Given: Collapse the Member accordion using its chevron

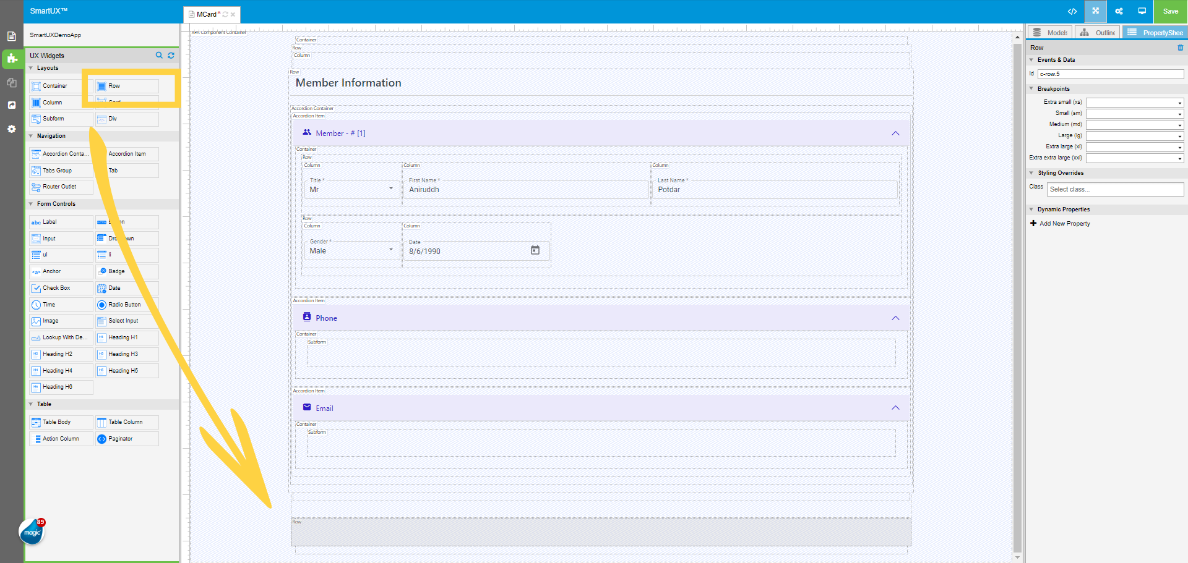Looking at the screenshot, I should (895, 133).
